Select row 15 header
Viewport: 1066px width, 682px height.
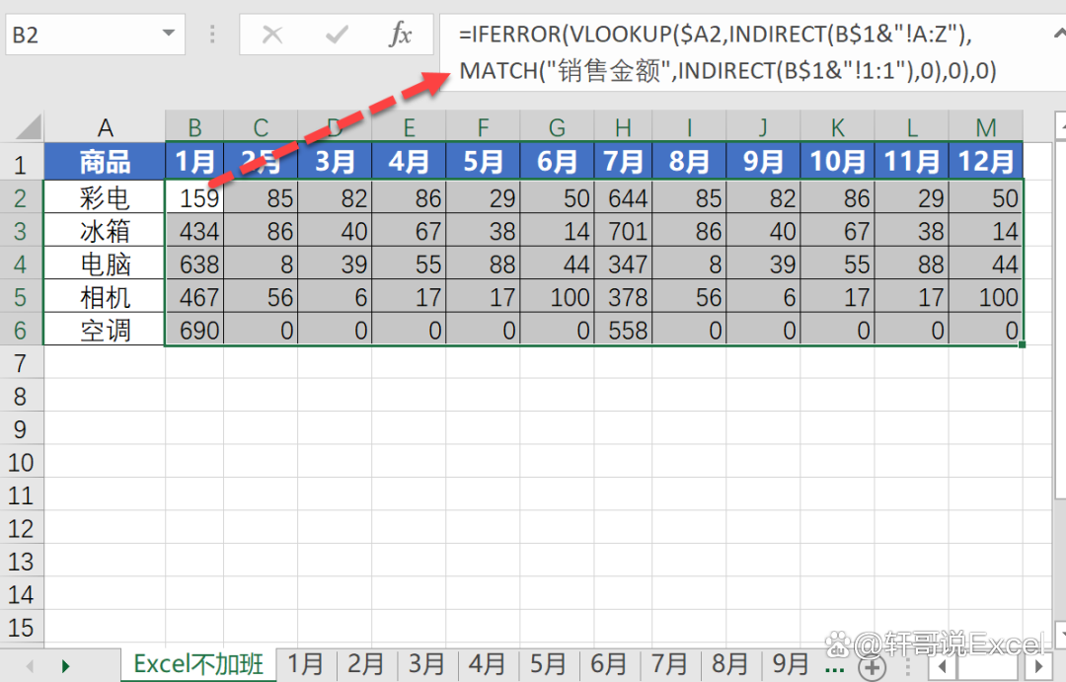pos(21,628)
